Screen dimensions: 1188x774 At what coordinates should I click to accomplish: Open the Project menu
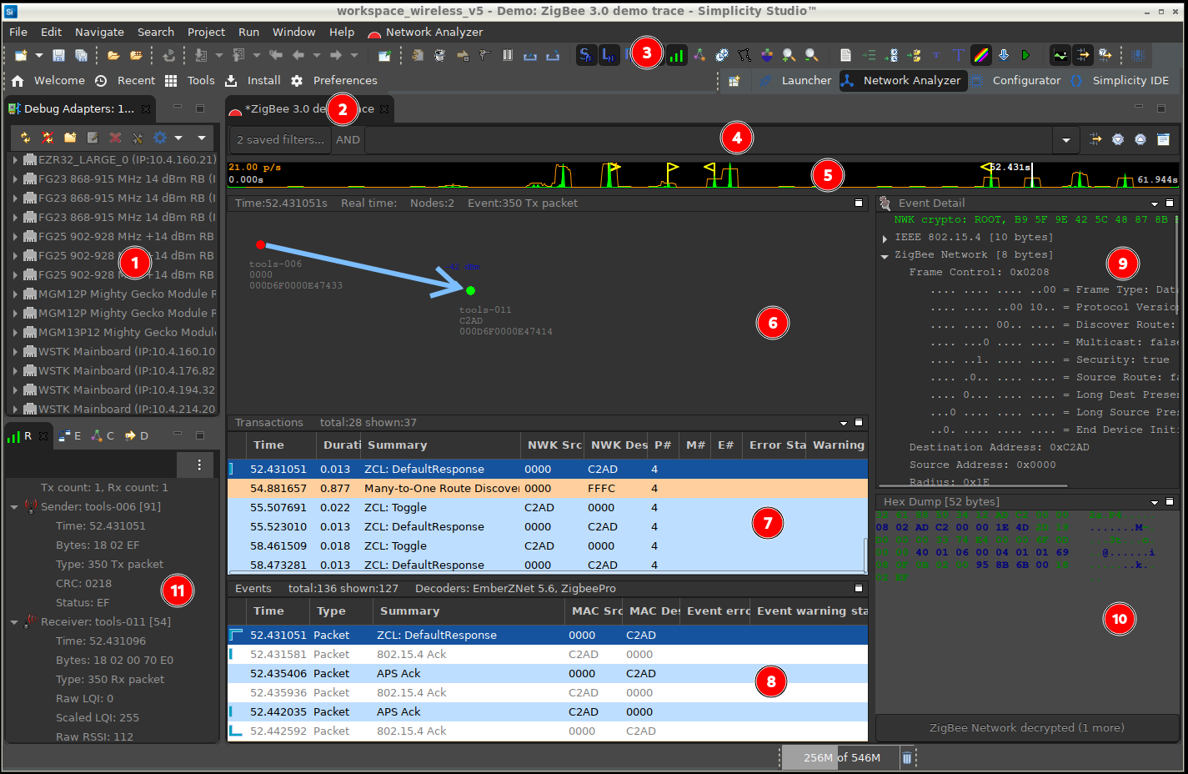206,32
